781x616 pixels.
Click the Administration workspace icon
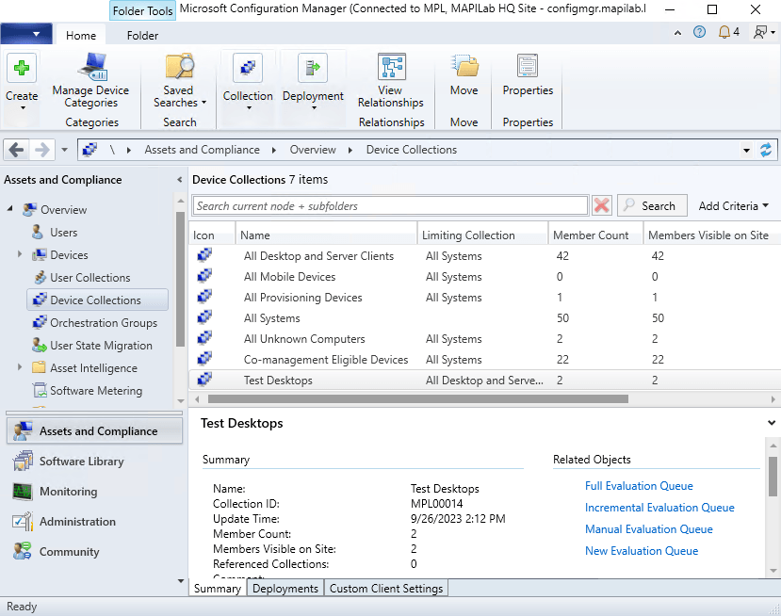23,522
